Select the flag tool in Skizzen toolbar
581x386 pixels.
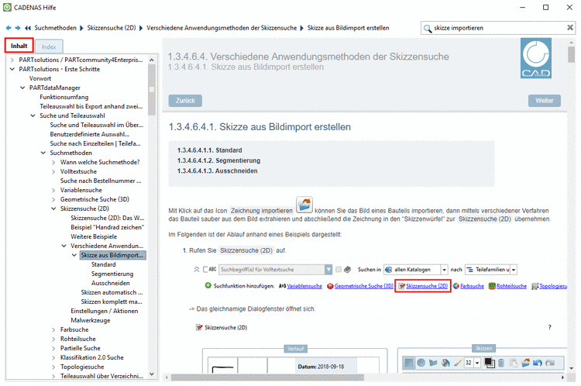click(433, 363)
